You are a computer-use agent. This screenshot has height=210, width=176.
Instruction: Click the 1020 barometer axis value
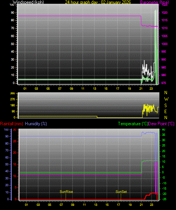pyautogui.click(x=164, y=12)
